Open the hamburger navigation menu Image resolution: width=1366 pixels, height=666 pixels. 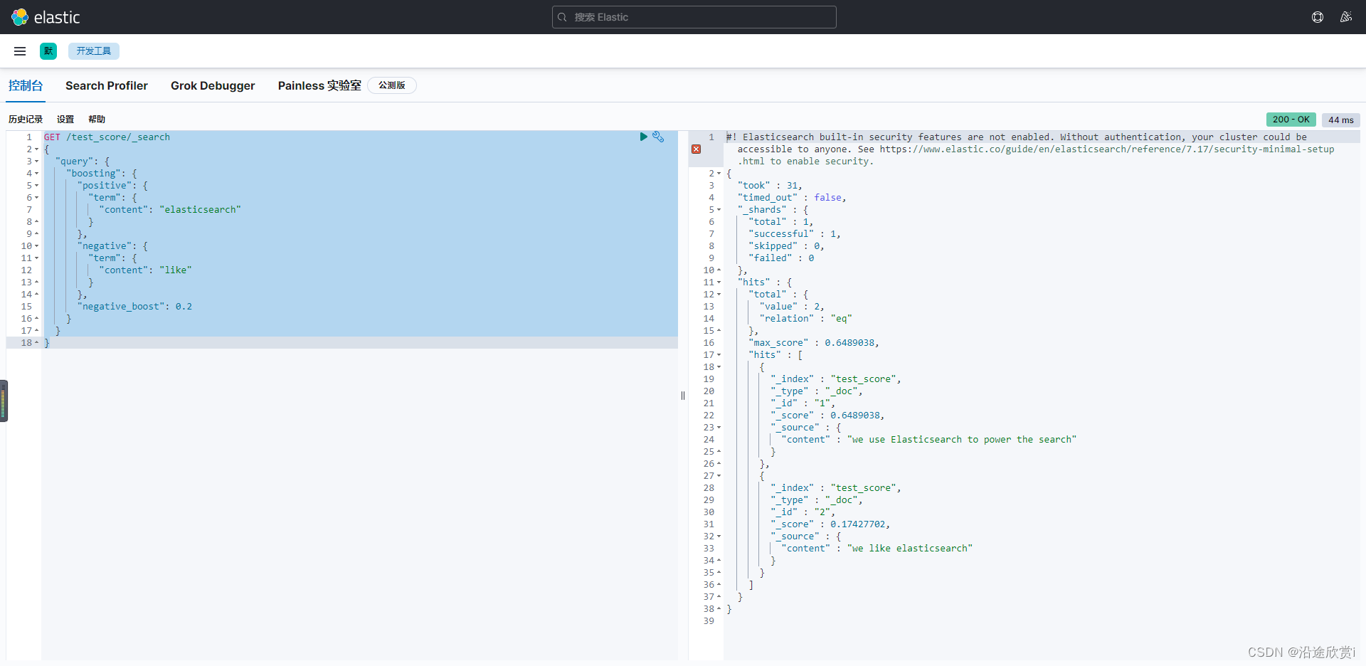[x=20, y=51]
